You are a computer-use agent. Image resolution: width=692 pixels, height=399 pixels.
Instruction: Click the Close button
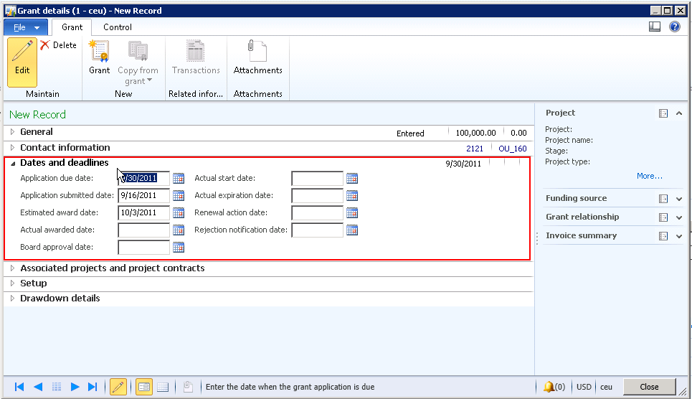649,387
